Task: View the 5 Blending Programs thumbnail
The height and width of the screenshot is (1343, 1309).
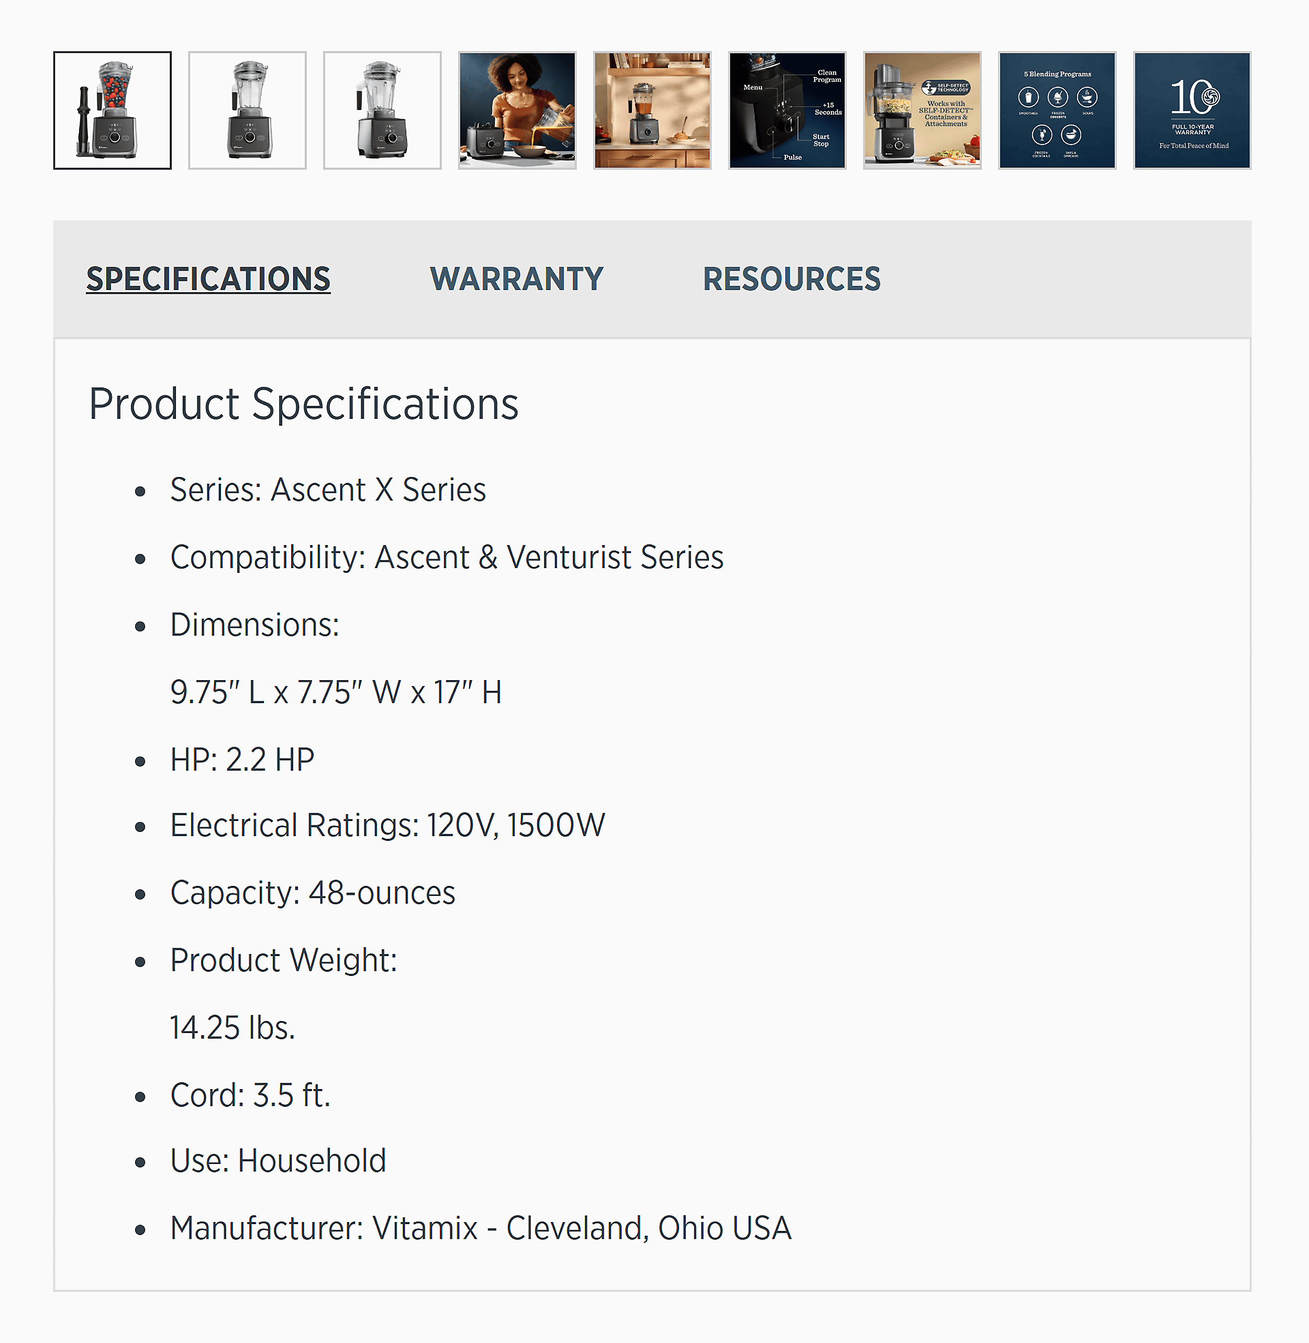Action: click(x=1057, y=110)
